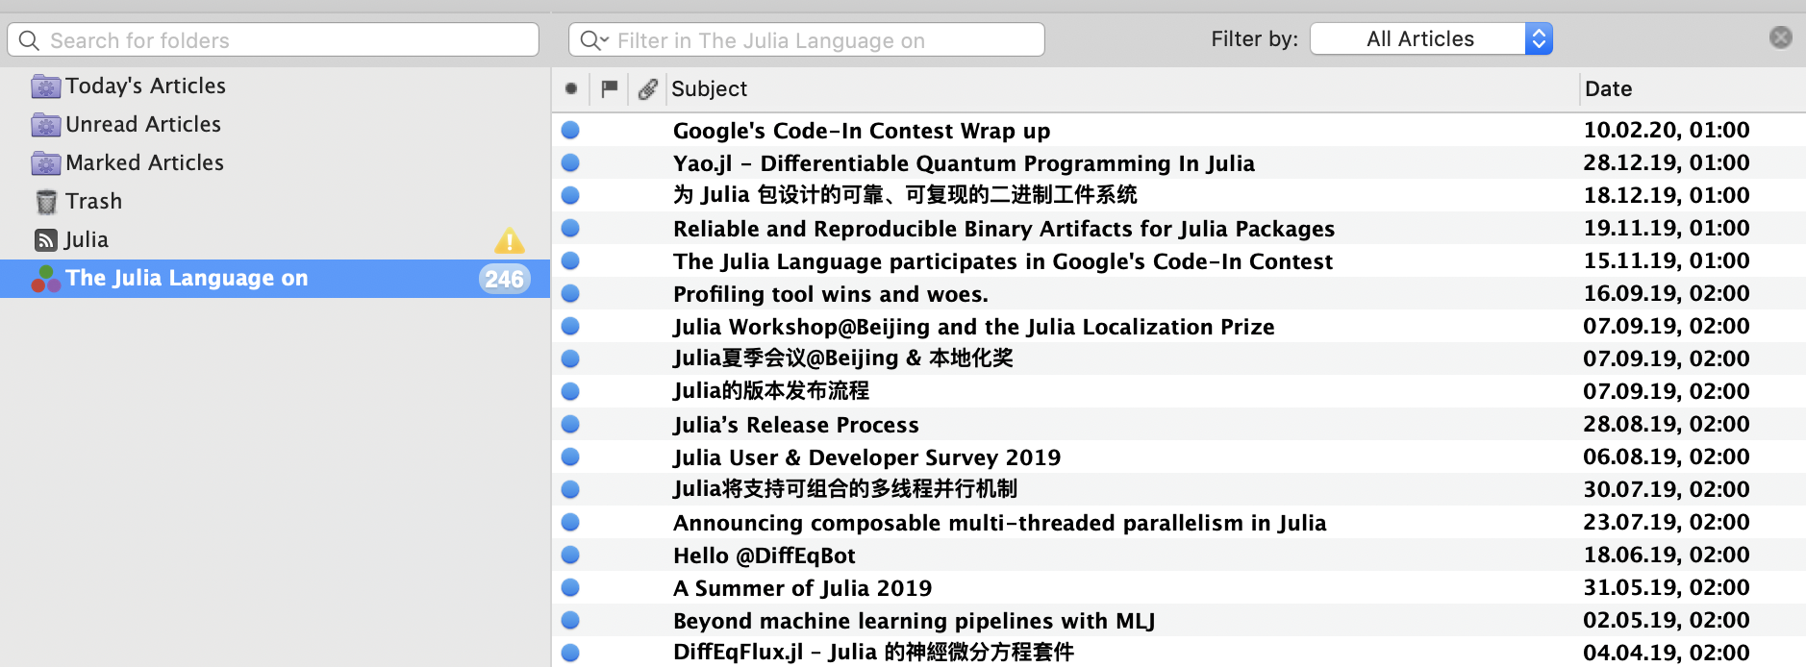The image size is (1806, 667).
Task: Click the Julia RSS feed icon
Action: [46, 240]
